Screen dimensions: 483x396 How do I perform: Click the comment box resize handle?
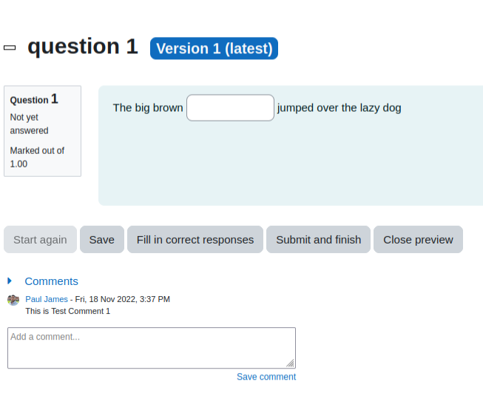(290, 363)
